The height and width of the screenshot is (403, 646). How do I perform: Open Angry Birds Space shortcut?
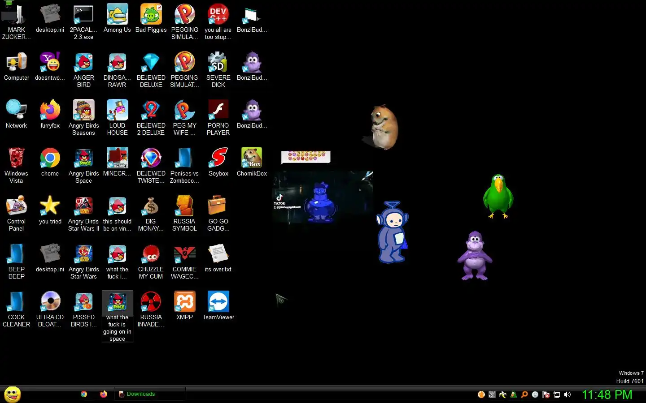tap(83, 166)
